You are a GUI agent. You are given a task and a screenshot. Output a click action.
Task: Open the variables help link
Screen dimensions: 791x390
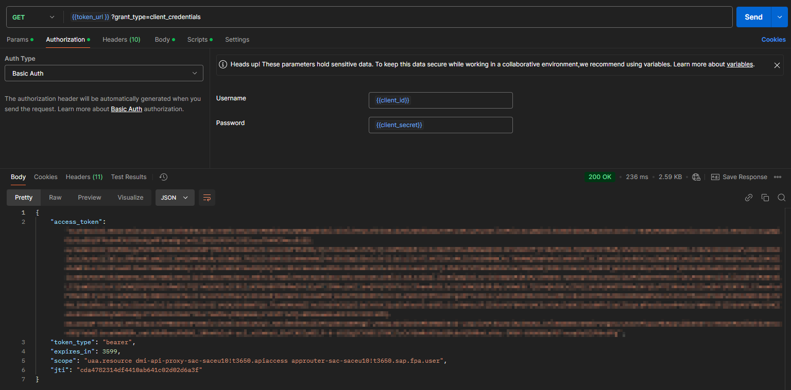[740, 64]
